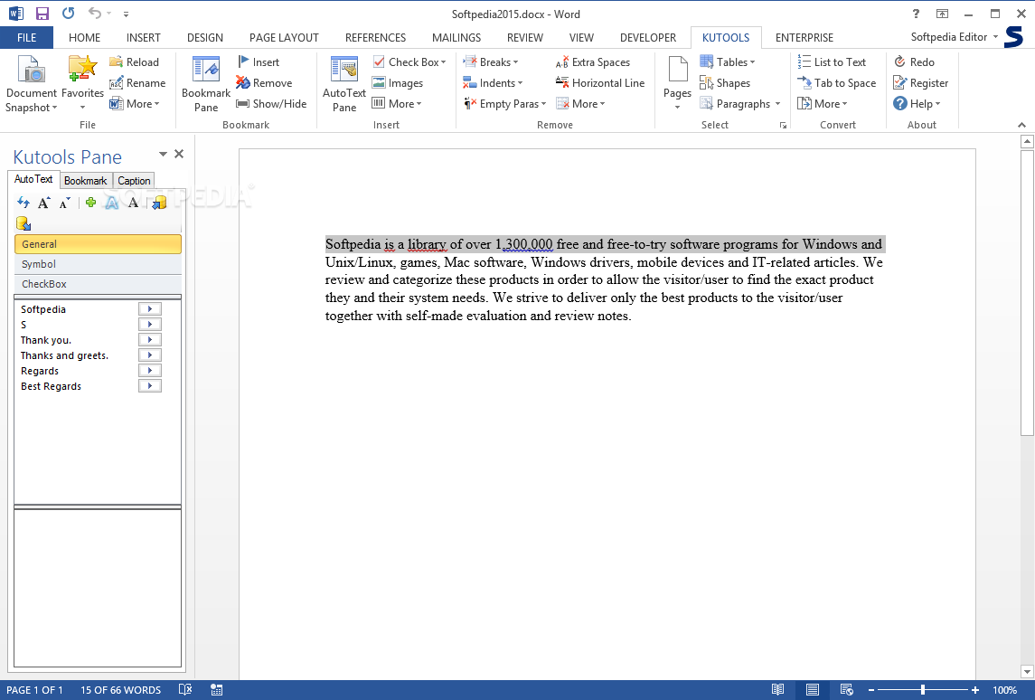Screen dimensions: 1035x700
Task: Click the Save icon in quick access toolbar
Action: tap(42, 14)
